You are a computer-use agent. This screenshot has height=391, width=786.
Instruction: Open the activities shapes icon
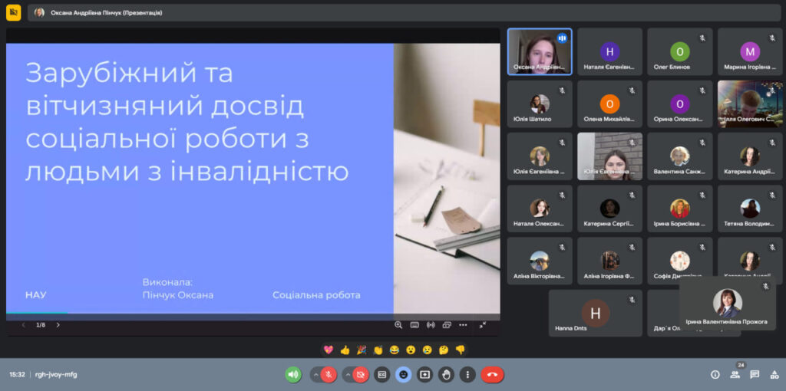coord(774,375)
